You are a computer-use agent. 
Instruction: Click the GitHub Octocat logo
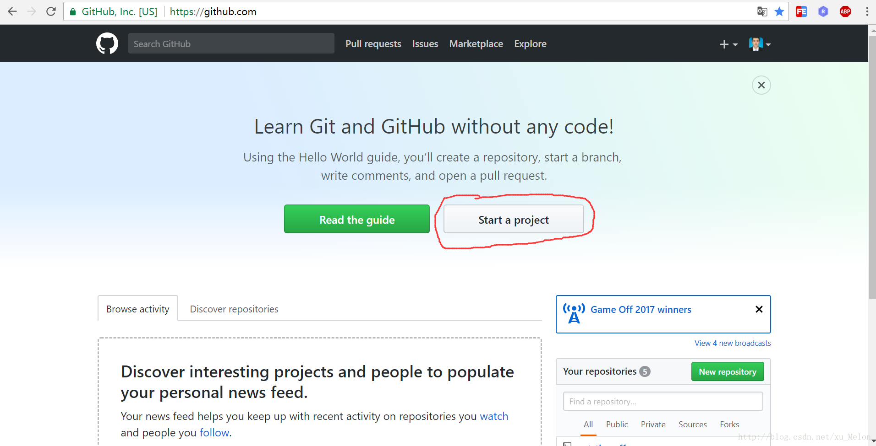click(x=107, y=43)
